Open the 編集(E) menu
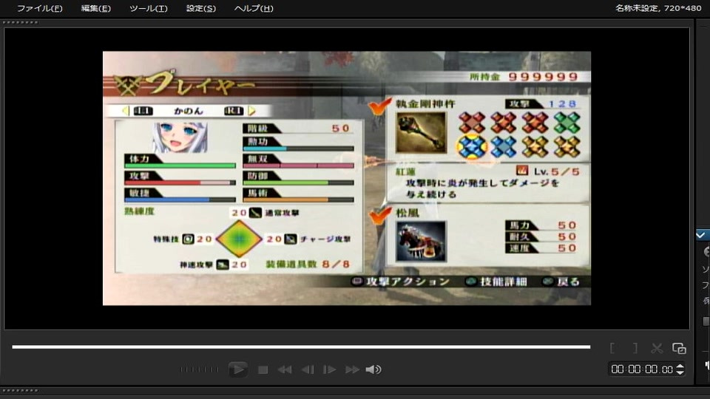710x399 pixels. [x=95, y=8]
